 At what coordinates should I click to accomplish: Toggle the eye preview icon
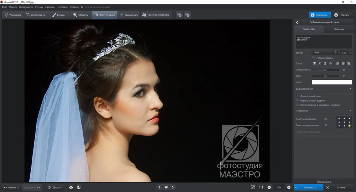pos(71,187)
